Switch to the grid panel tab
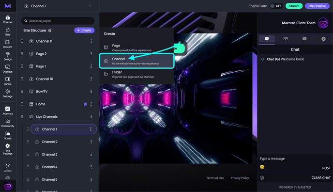333x192 pixels. pos(286,39)
